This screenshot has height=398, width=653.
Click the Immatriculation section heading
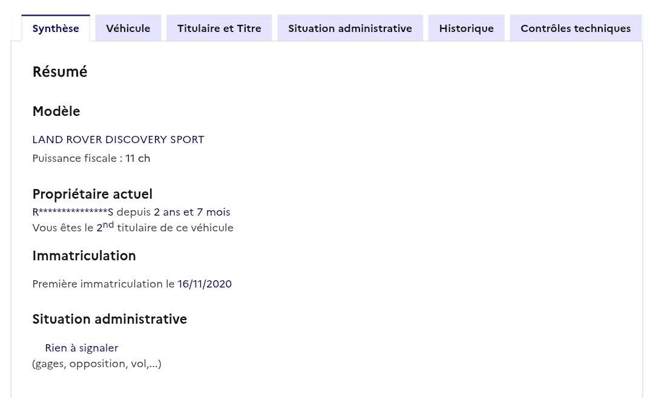coord(84,255)
